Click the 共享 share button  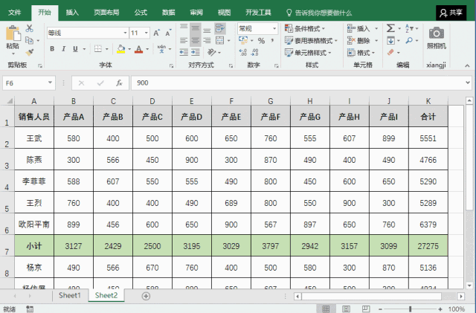(x=451, y=13)
